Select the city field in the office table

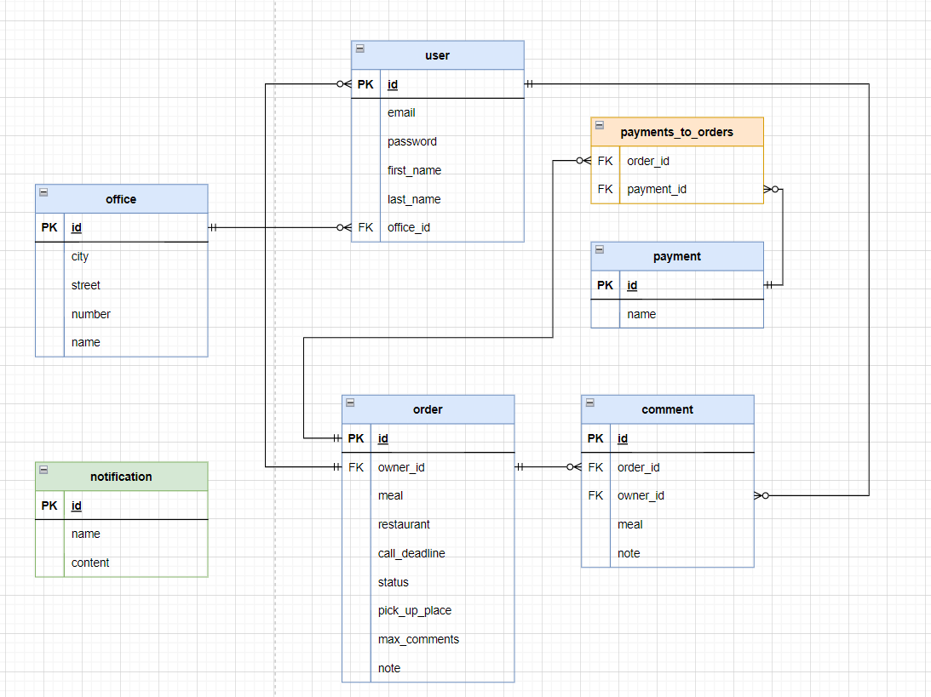pos(79,256)
